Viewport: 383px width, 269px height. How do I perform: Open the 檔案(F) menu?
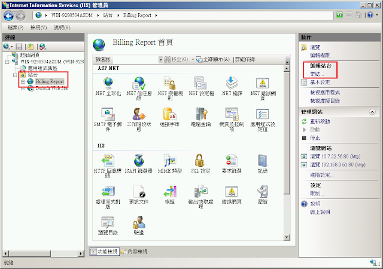click(x=16, y=27)
